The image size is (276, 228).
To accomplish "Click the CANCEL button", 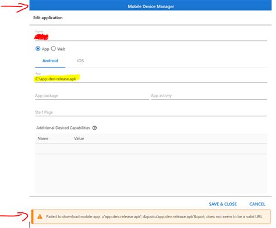I will coord(257,204).
